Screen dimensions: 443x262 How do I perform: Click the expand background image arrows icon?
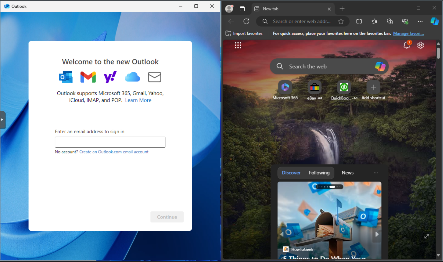pyautogui.click(x=427, y=236)
